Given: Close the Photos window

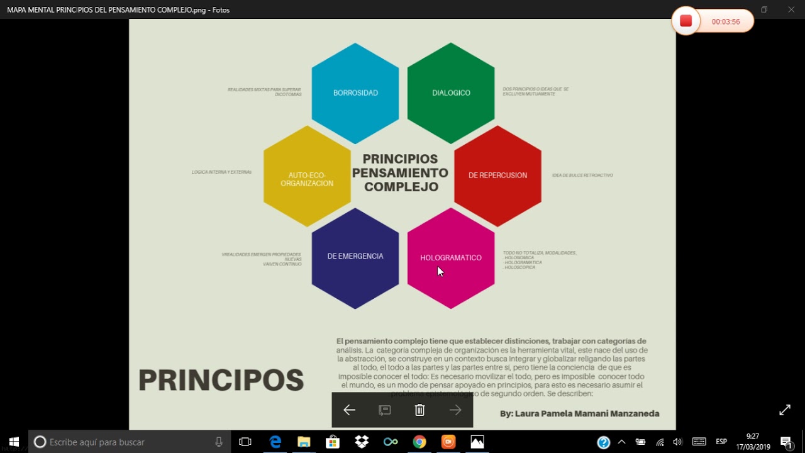Looking at the screenshot, I should pos(791,9).
